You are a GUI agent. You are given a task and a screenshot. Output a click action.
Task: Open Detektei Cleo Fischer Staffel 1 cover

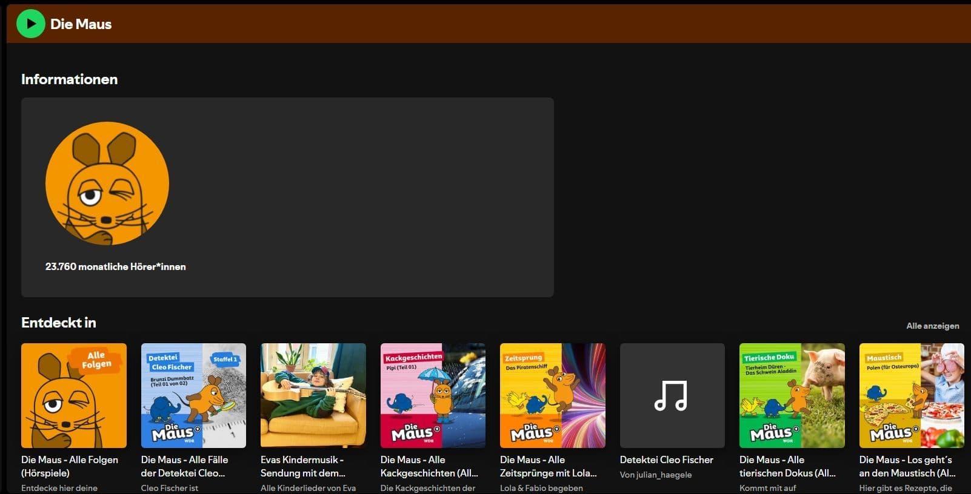(193, 395)
